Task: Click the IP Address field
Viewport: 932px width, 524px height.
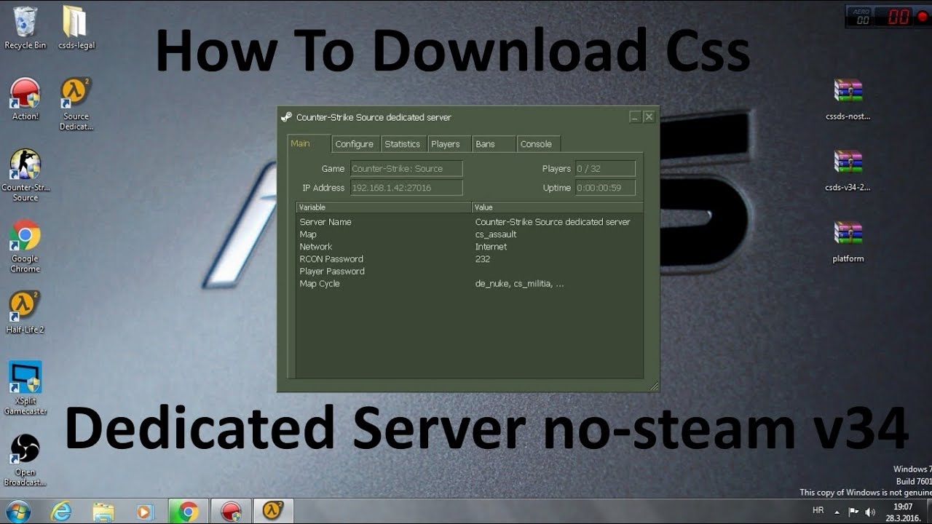Action: [406, 188]
